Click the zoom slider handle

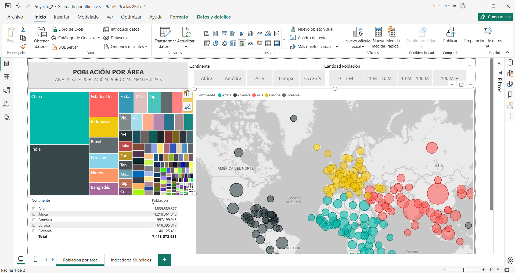click(463, 270)
